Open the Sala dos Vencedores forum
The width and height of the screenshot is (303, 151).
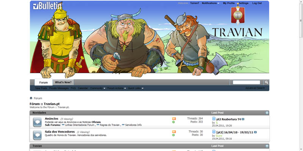click(60, 132)
